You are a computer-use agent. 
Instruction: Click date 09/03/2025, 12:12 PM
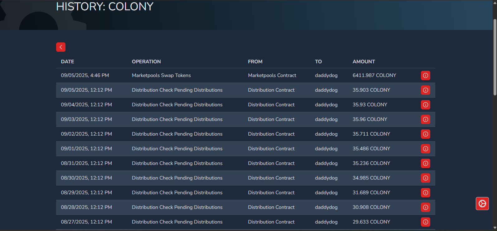pyautogui.click(x=86, y=119)
